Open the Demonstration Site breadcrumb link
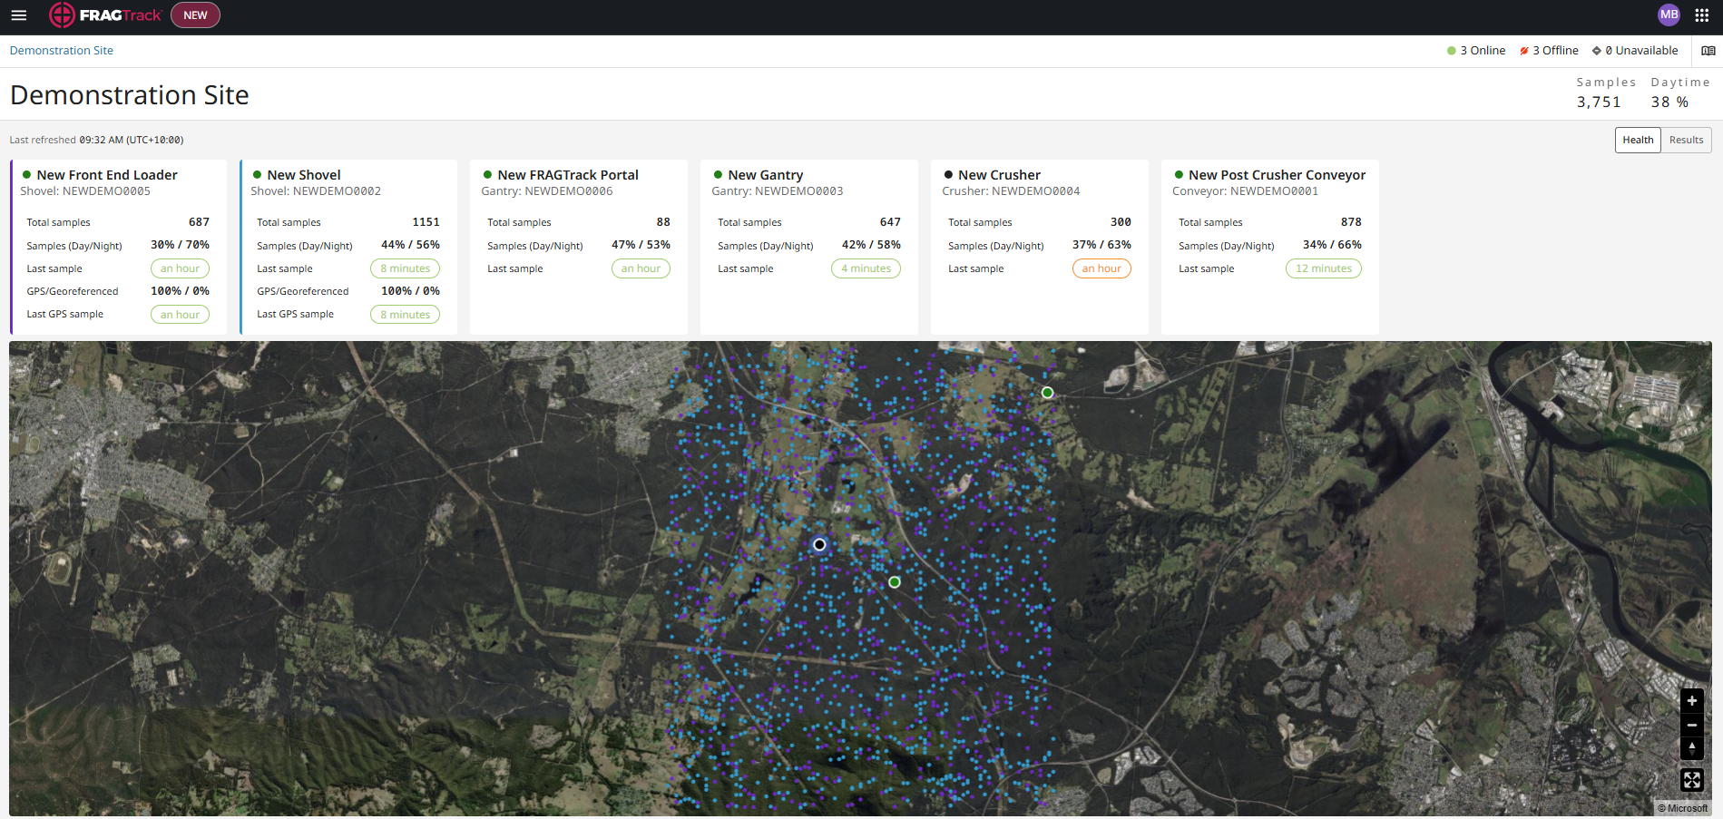This screenshot has width=1723, height=819. pos(62,51)
